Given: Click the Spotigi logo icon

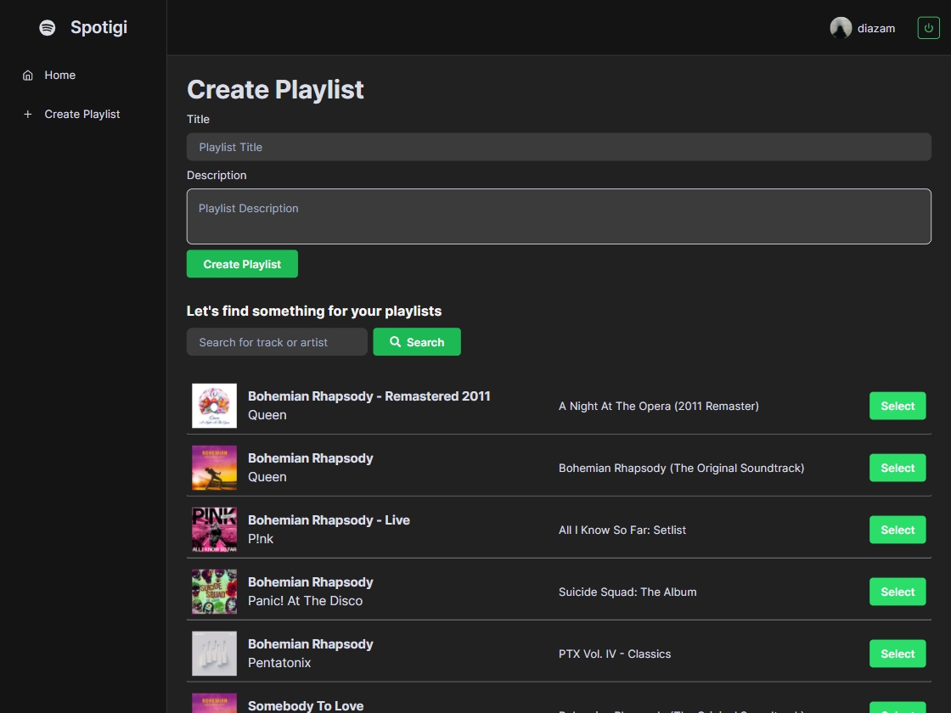Looking at the screenshot, I should click(48, 28).
